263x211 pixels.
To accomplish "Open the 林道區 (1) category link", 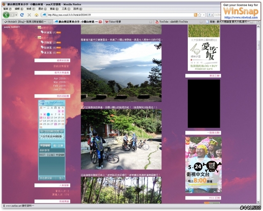I will pos(50,33).
